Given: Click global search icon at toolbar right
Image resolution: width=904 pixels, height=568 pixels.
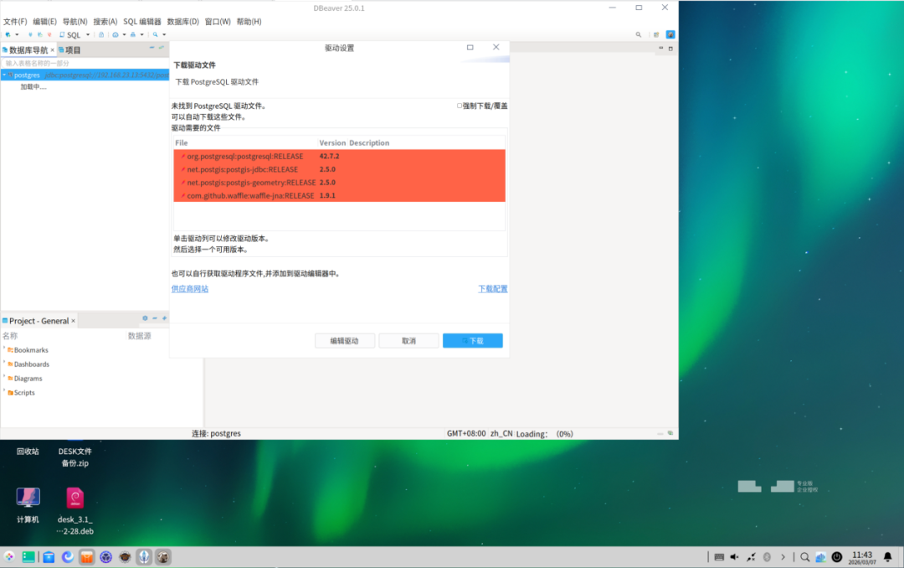Looking at the screenshot, I should click(638, 34).
